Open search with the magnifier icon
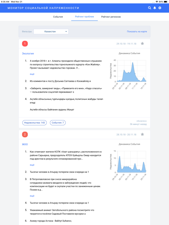Image resolution: width=169 pixels, height=225 pixels. tap(149, 8)
